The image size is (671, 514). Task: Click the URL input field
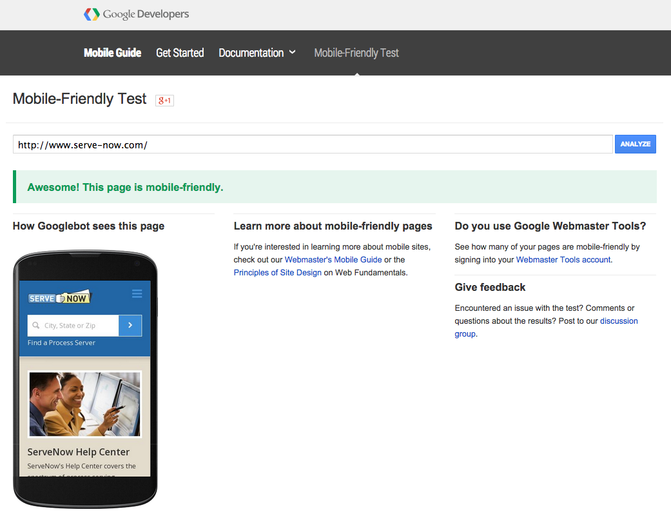pos(313,144)
